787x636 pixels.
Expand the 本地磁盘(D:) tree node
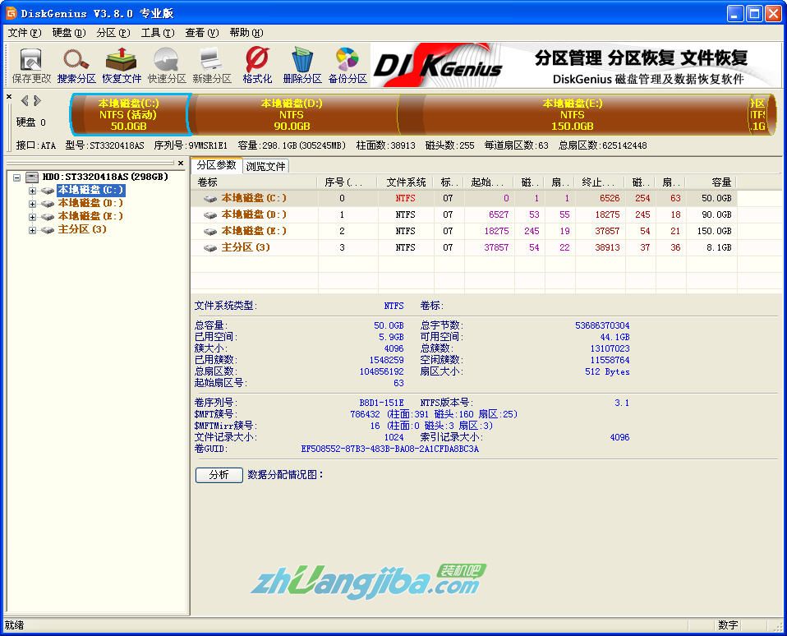click(x=33, y=204)
